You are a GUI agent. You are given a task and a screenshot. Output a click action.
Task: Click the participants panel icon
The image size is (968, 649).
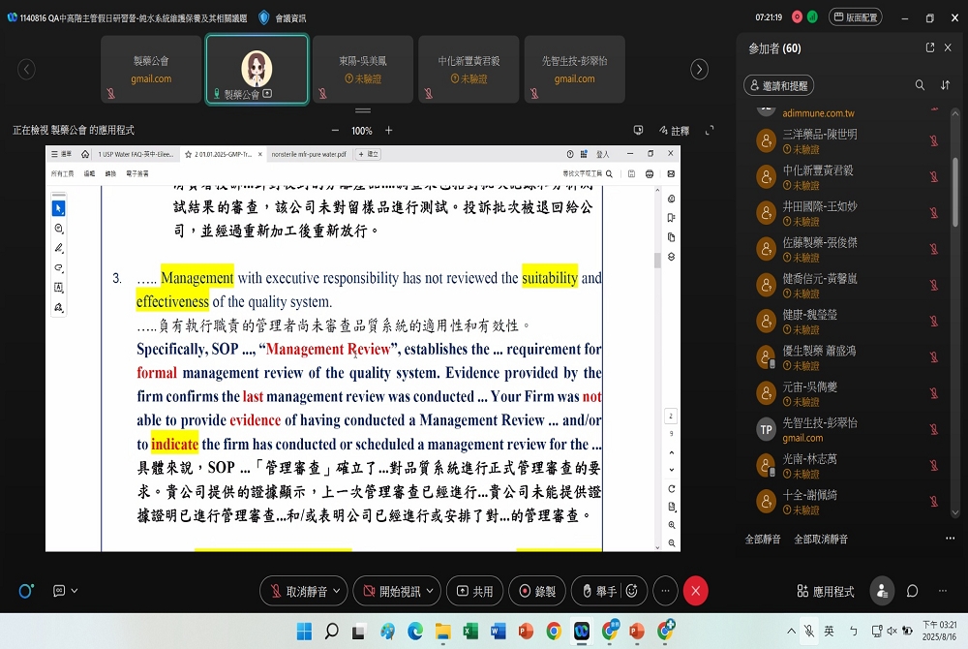tap(882, 591)
